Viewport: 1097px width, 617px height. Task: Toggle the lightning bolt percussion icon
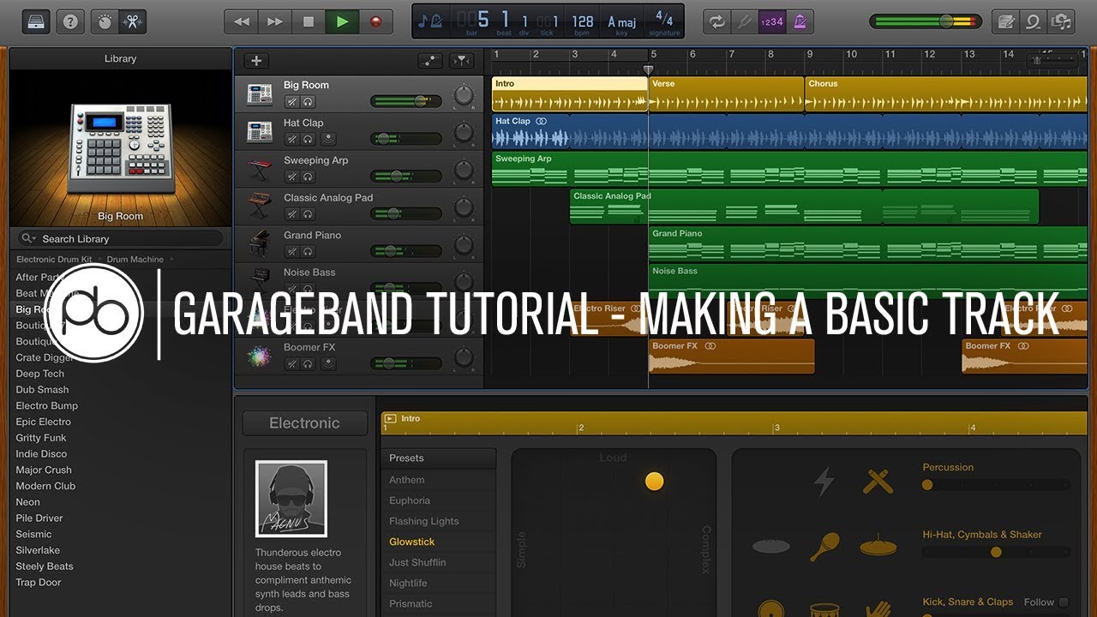[824, 482]
